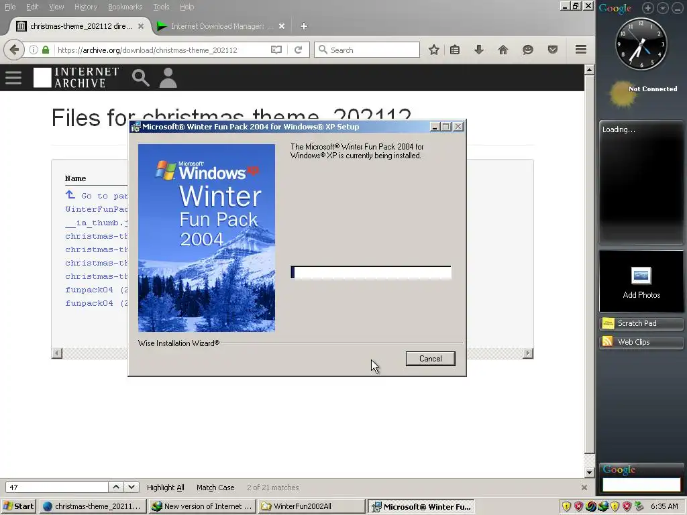Screen dimensions: 687x515
Task: Open Internet Archive search magnifier
Action: coord(141,78)
